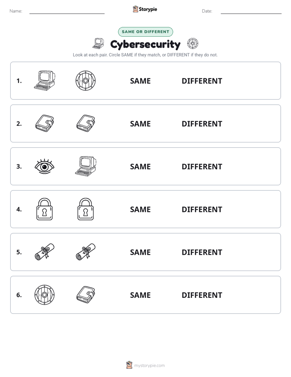The width and height of the screenshot is (291, 377).
Task: Choose DIFFERENT for question 1
Action: [x=202, y=81]
